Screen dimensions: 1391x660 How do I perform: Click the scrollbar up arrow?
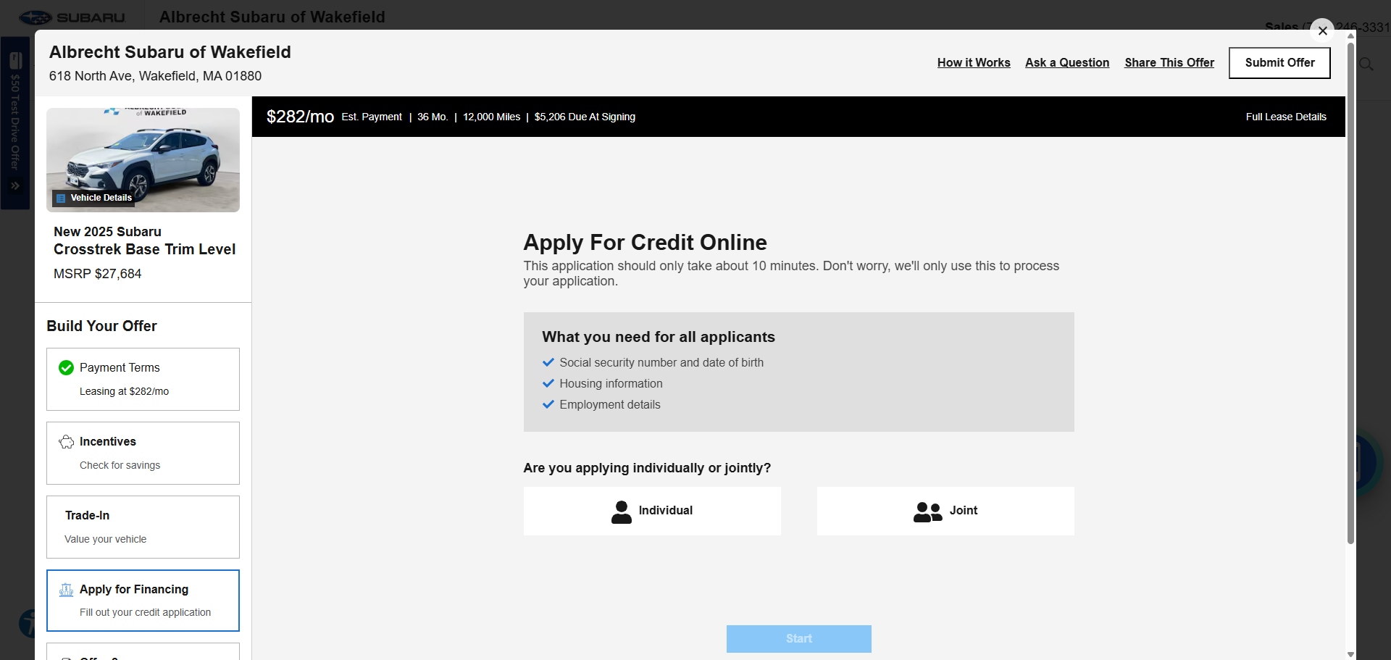coord(1350,35)
